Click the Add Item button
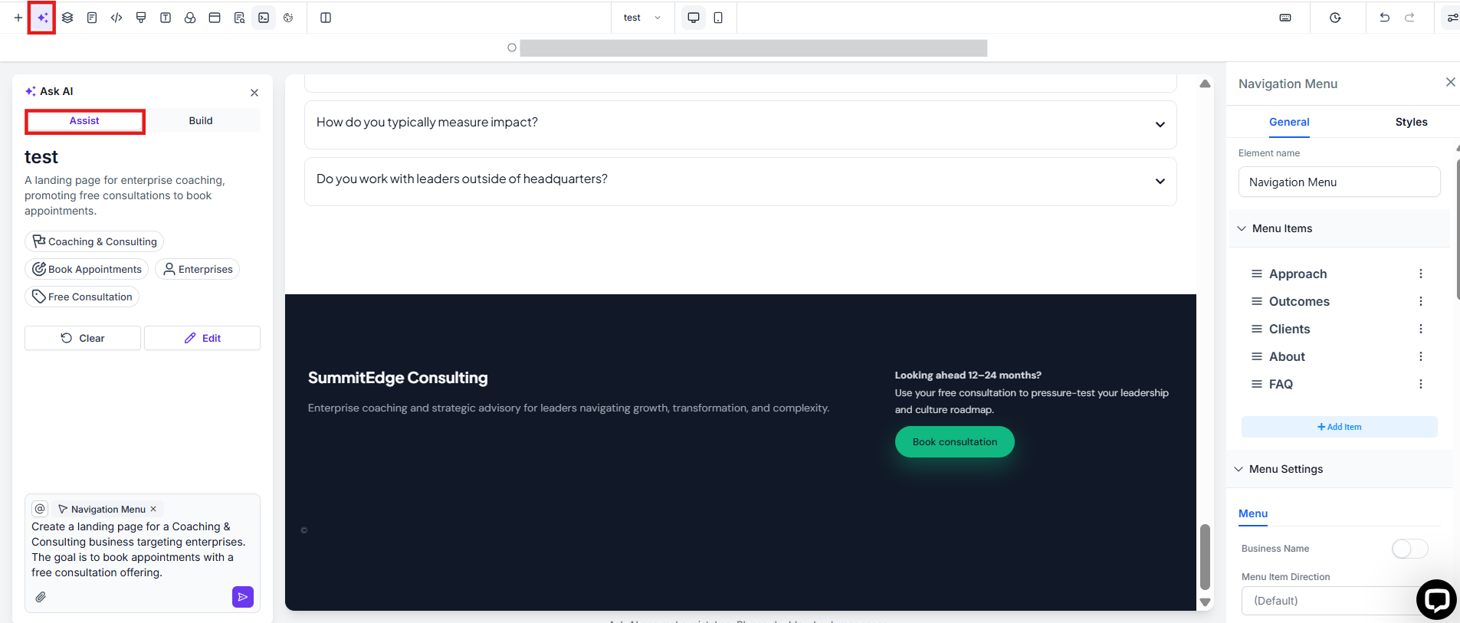 point(1339,427)
